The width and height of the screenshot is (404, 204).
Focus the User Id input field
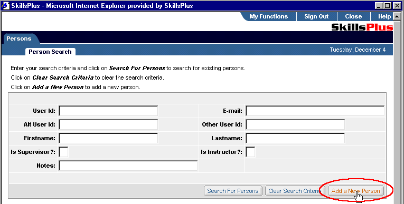coord(108,111)
